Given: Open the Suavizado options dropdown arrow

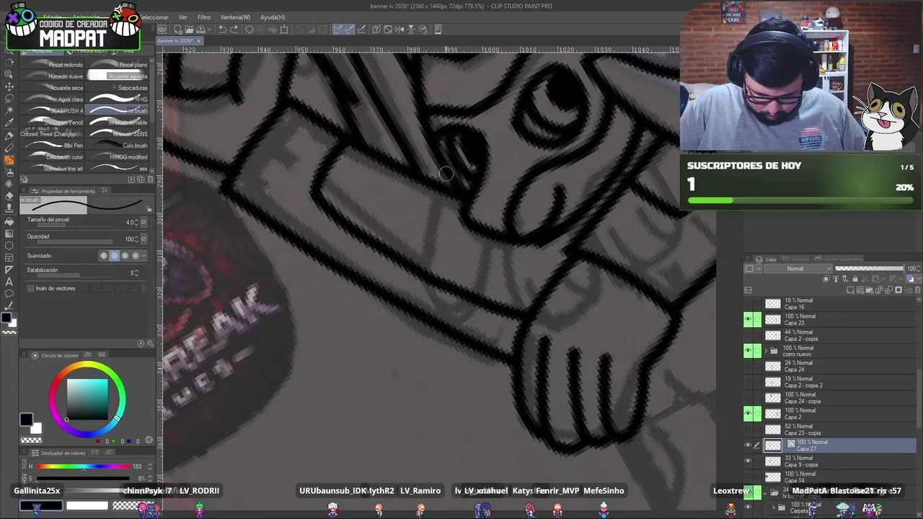Looking at the screenshot, I should coord(144,256).
